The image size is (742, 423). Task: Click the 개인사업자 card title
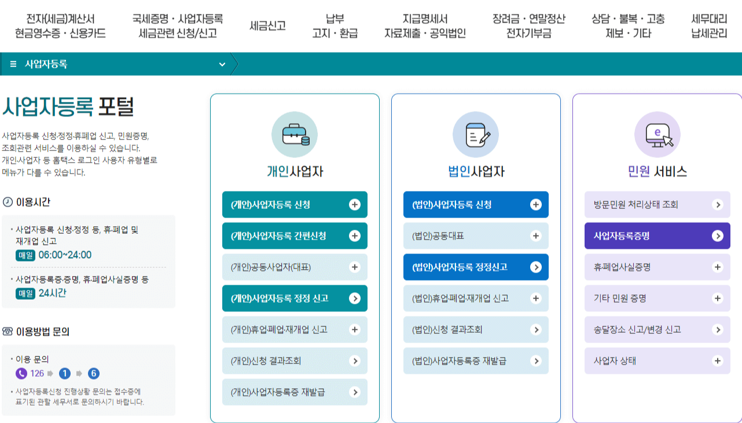[295, 171]
